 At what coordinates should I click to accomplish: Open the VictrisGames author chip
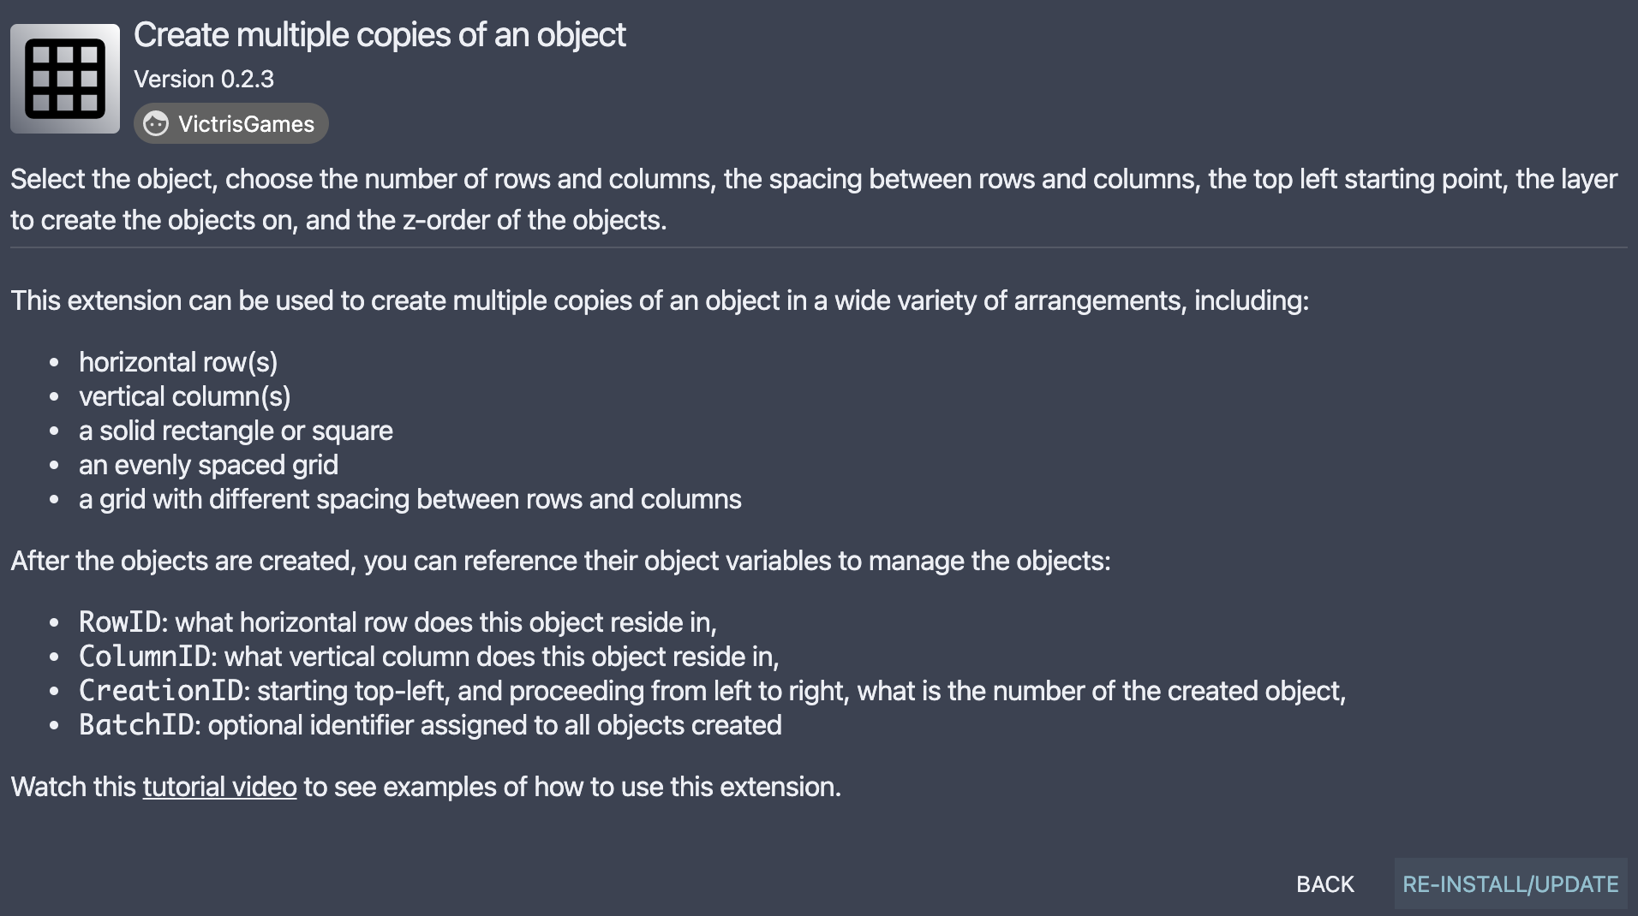coord(230,124)
